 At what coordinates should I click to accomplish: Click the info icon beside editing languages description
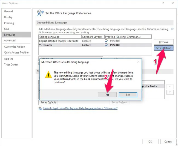(x=172, y=29)
